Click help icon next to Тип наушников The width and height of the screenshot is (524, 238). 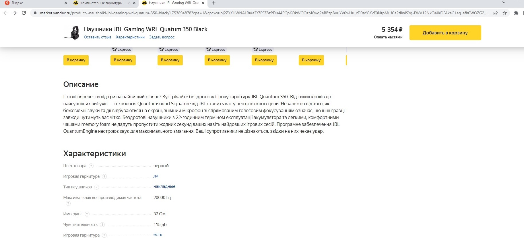[x=96, y=187]
